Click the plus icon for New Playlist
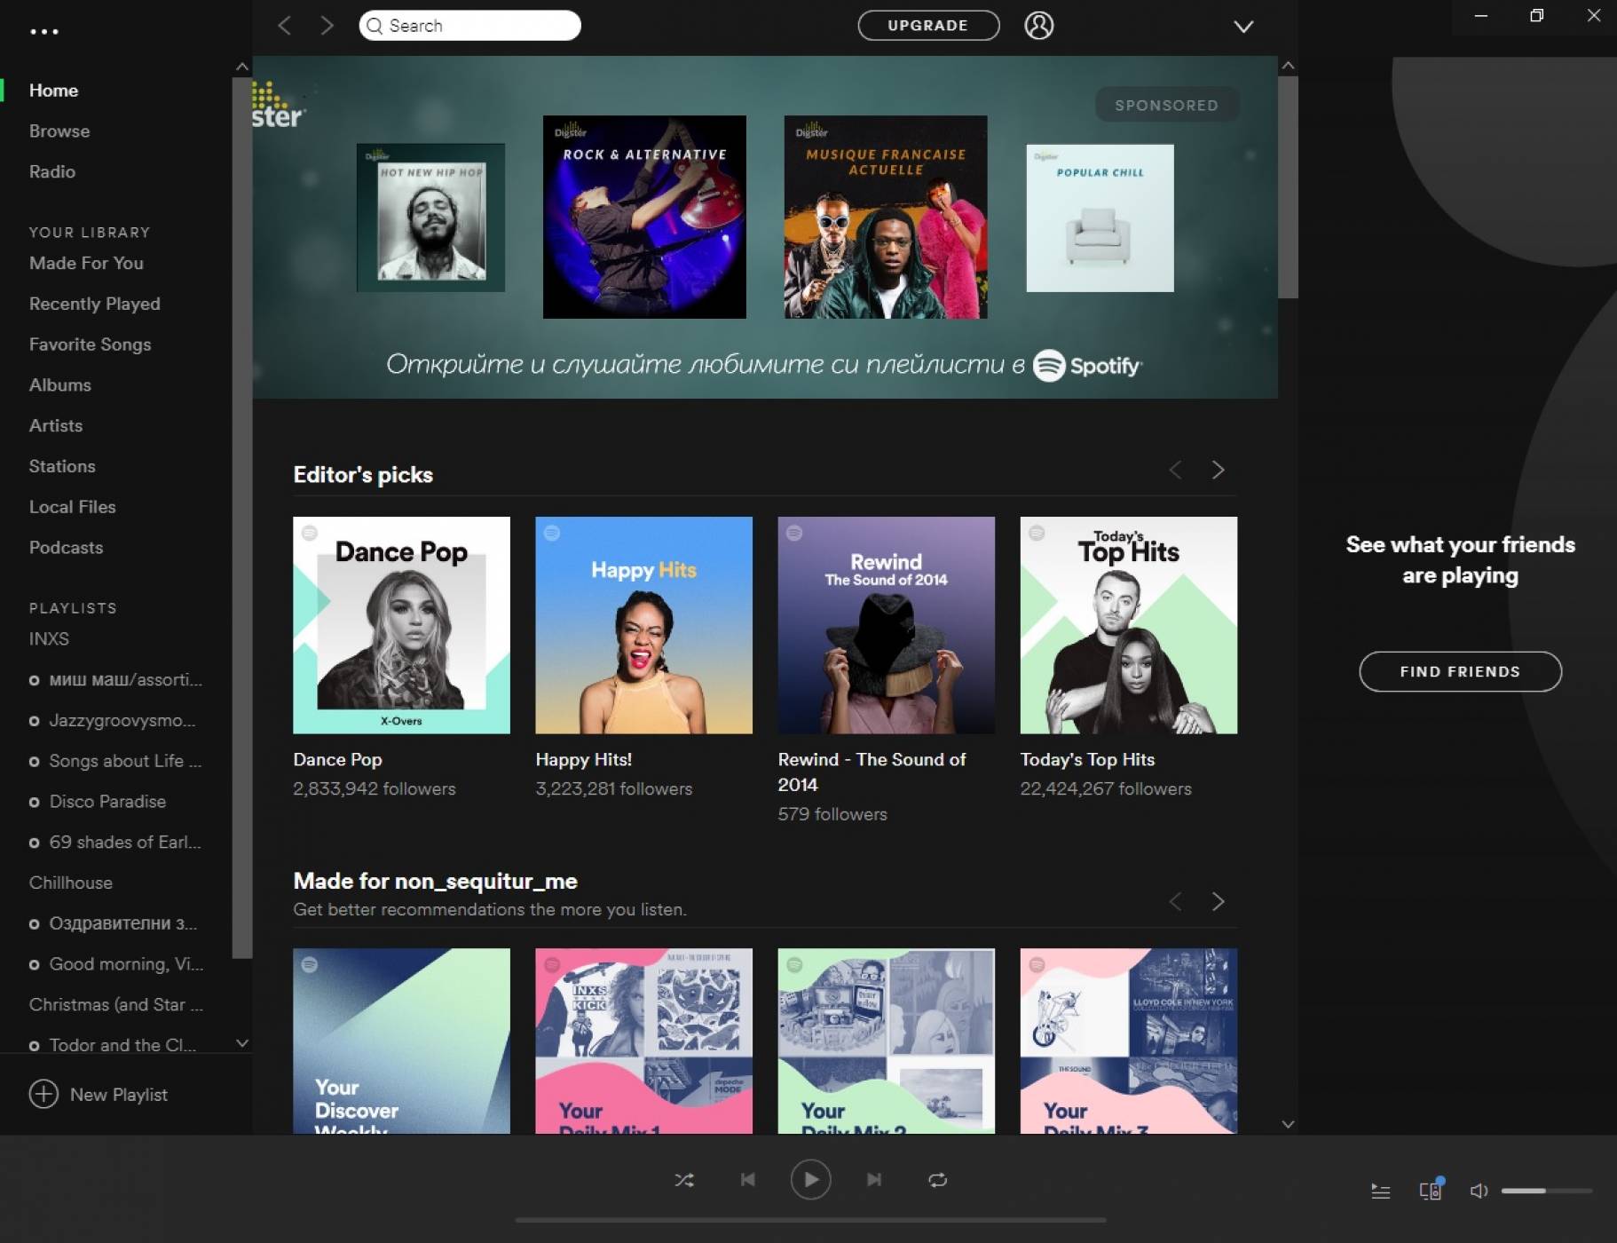 [x=43, y=1094]
